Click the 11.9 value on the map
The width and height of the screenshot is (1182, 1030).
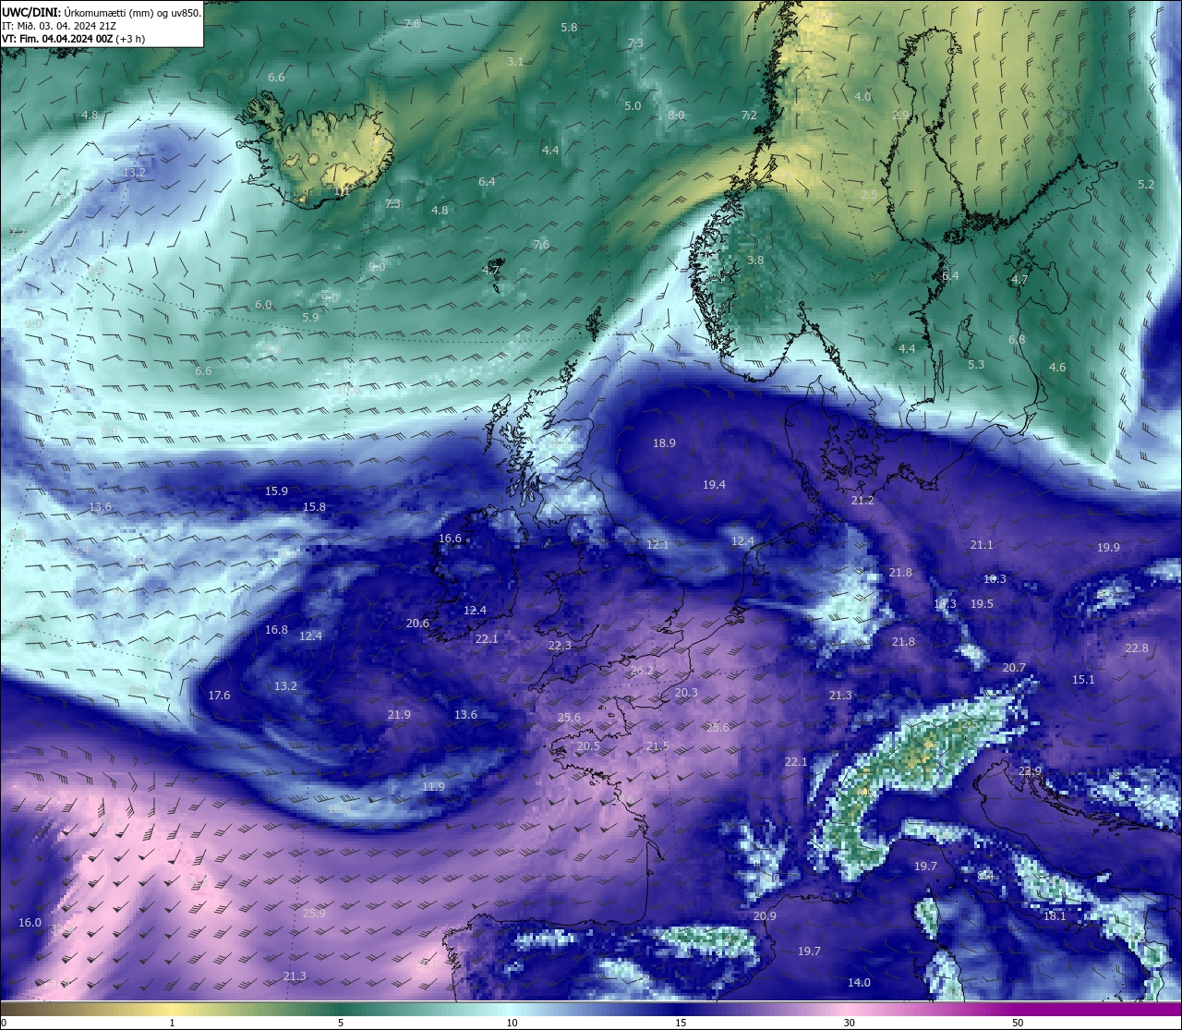433,787
